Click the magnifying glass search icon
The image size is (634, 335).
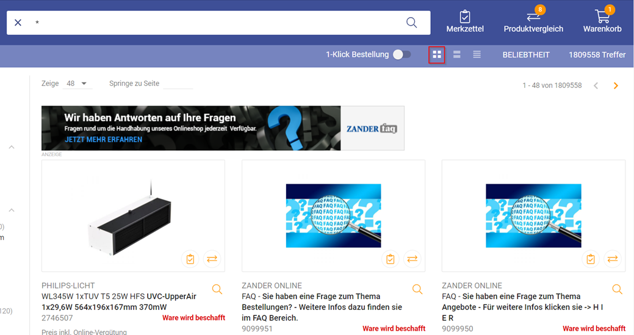[x=411, y=23]
